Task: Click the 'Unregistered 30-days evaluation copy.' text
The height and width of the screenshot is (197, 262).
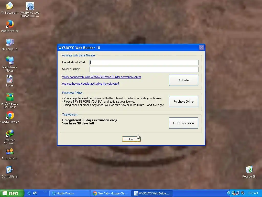Action: (x=90, y=120)
